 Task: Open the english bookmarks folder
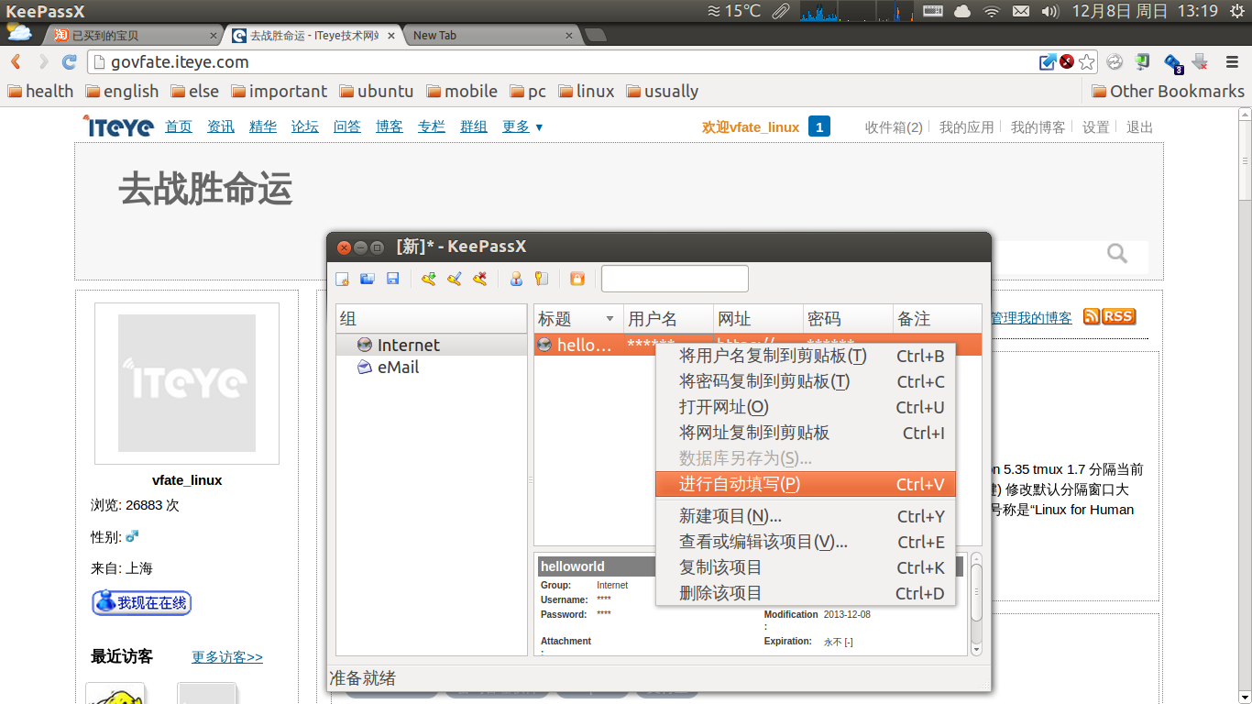[122, 91]
